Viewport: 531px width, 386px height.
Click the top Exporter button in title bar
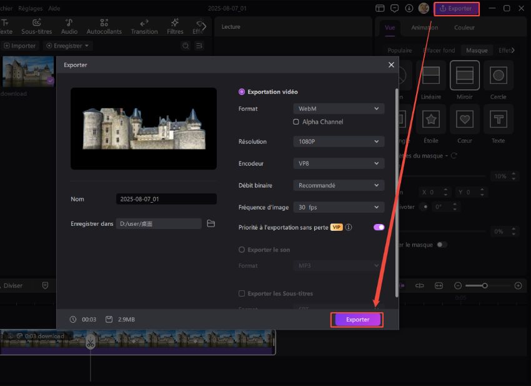[456, 9]
